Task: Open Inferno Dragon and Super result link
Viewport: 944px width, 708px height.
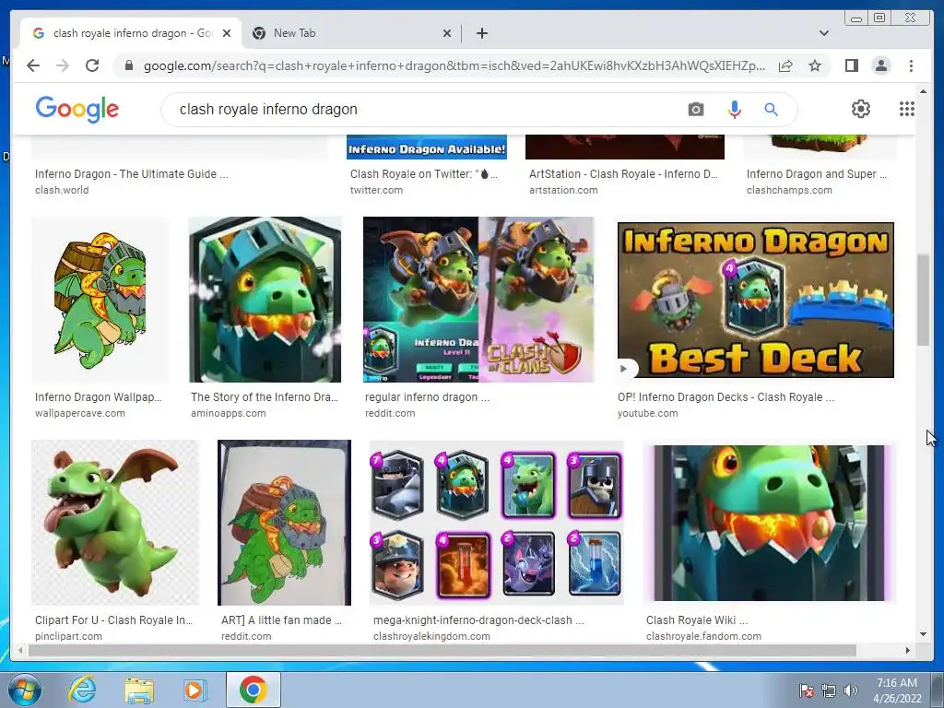Action: [817, 174]
